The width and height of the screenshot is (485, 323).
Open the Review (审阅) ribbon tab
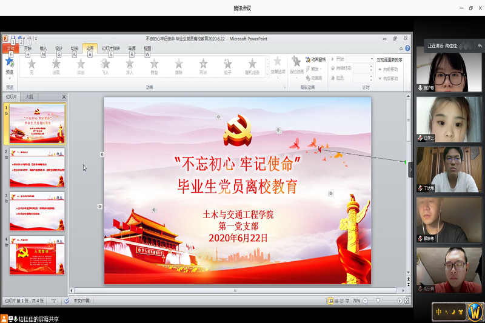132,48
